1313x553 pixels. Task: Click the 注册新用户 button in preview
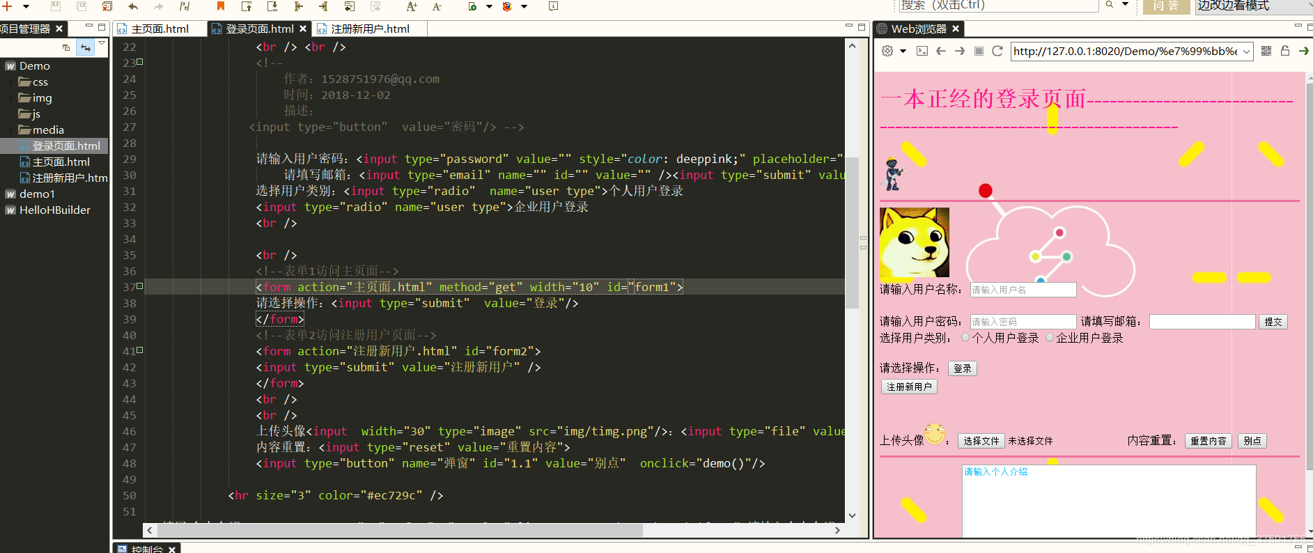click(909, 387)
